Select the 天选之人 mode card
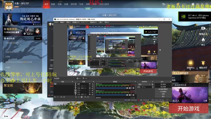The width and height of the screenshot is (211, 119). 190,95
